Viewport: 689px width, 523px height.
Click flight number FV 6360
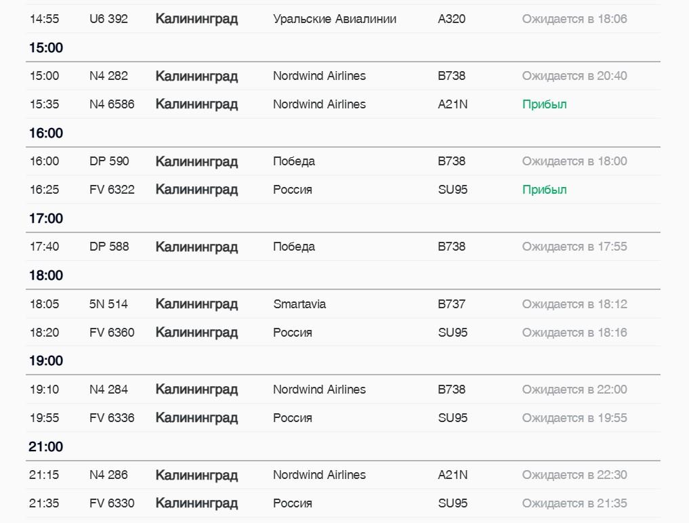(x=112, y=332)
